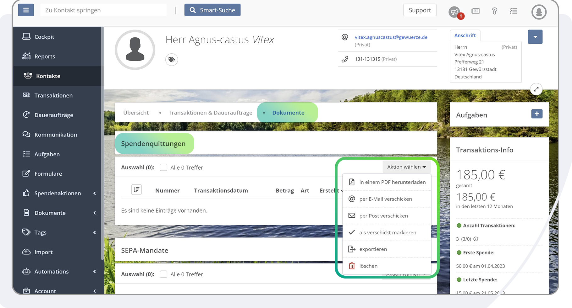Click the Smart-Suche button
572x308 pixels.
[212, 10]
